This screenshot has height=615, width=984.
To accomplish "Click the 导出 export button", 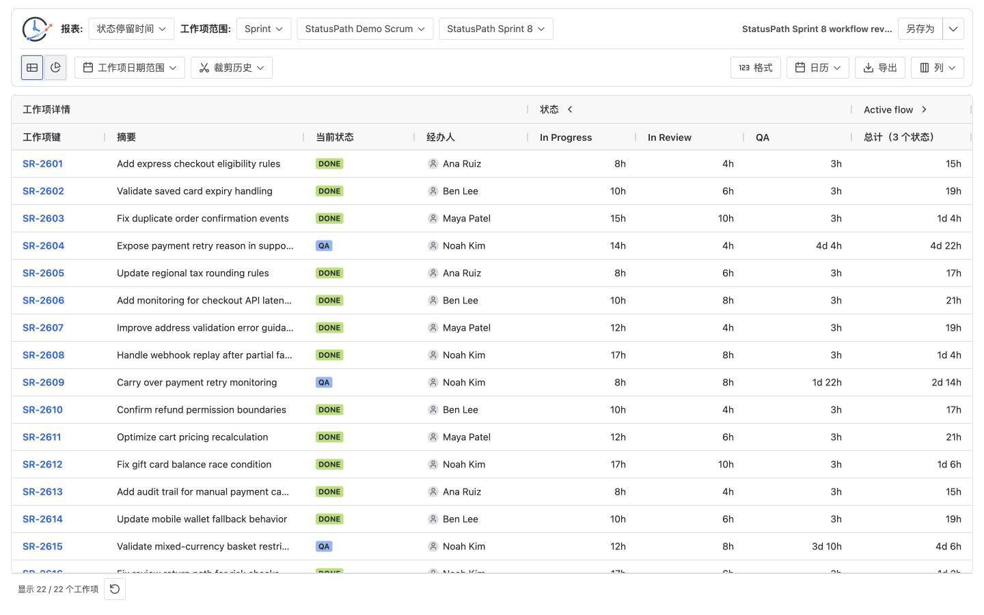I will click(x=880, y=68).
